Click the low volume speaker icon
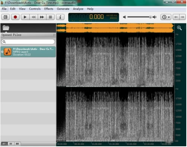The height and width of the screenshot is (147, 187). click(x=125, y=17)
